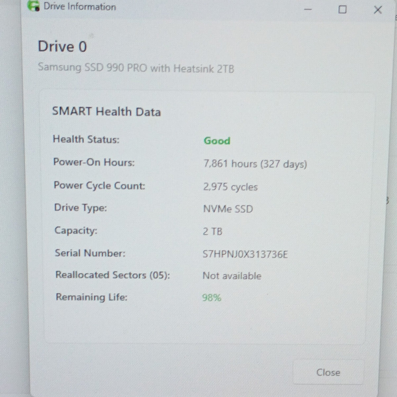The width and height of the screenshot is (397, 397).
Task: Click the 98% remaining life value
Action: (212, 297)
